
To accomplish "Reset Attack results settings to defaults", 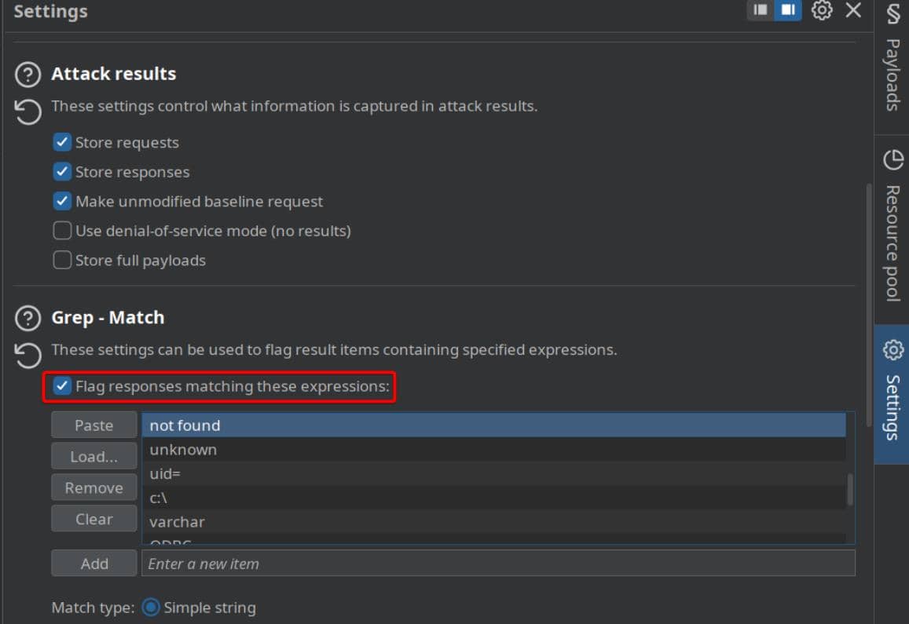I will pyautogui.click(x=28, y=111).
